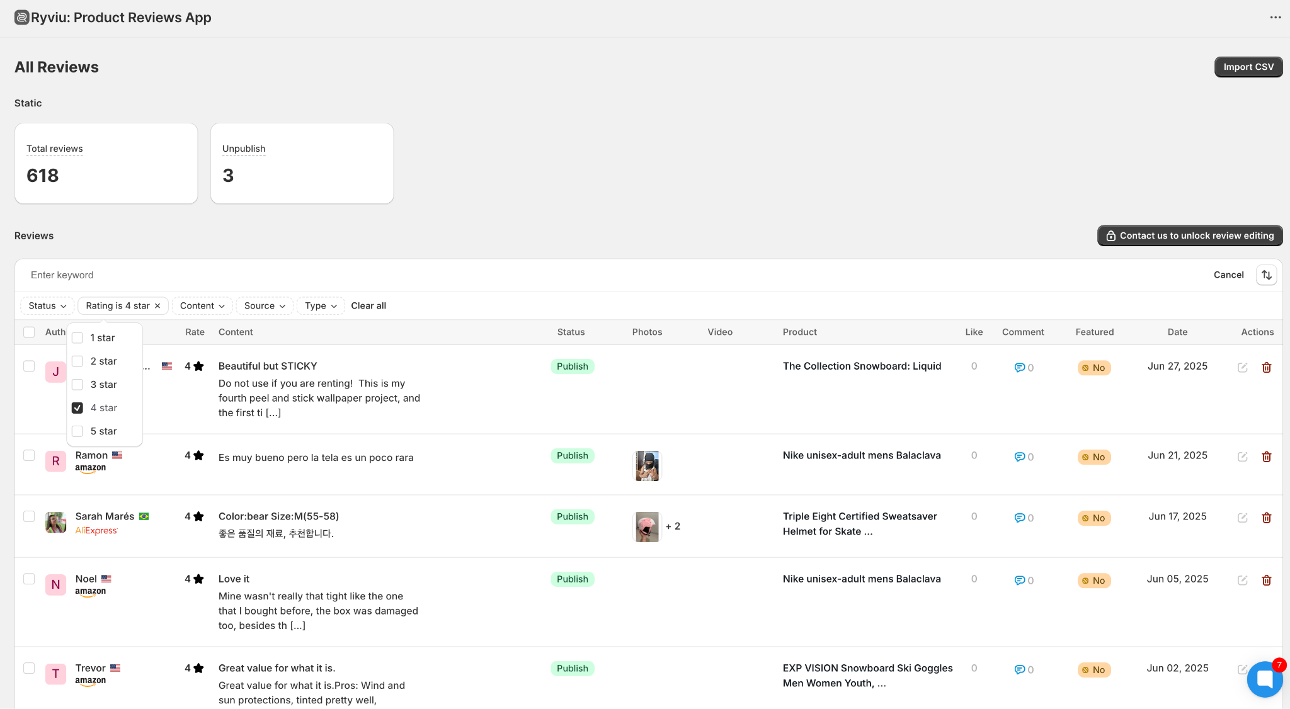Open the live chat bubble widget
This screenshot has height=709, width=1290.
tap(1264, 679)
